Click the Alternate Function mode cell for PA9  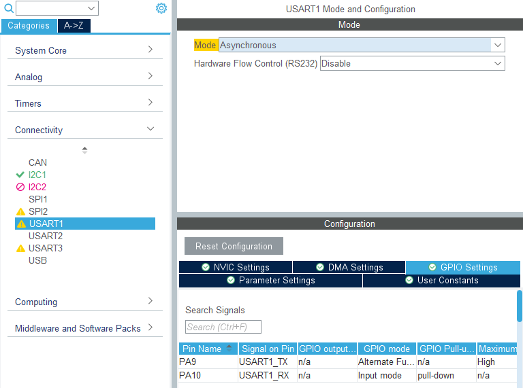387,361
